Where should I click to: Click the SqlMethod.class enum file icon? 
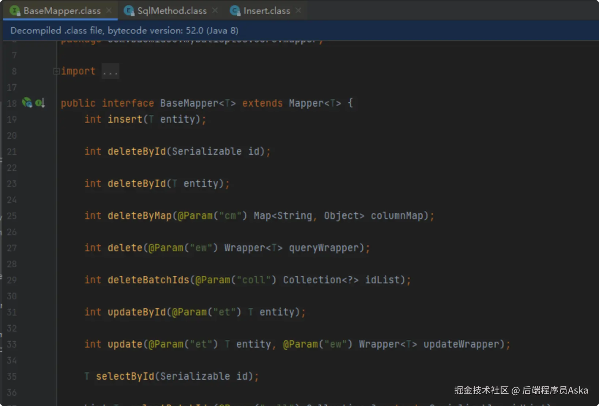pos(129,11)
